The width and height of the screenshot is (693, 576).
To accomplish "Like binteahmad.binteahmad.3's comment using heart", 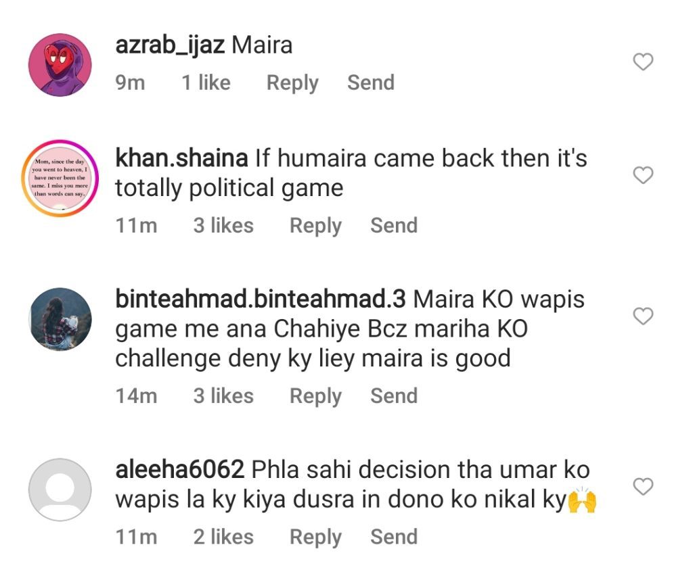I will coord(643,316).
